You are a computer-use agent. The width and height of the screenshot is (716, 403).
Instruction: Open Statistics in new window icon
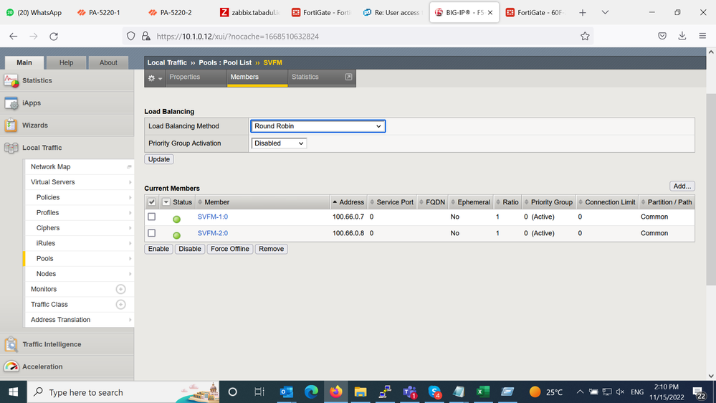tap(348, 77)
